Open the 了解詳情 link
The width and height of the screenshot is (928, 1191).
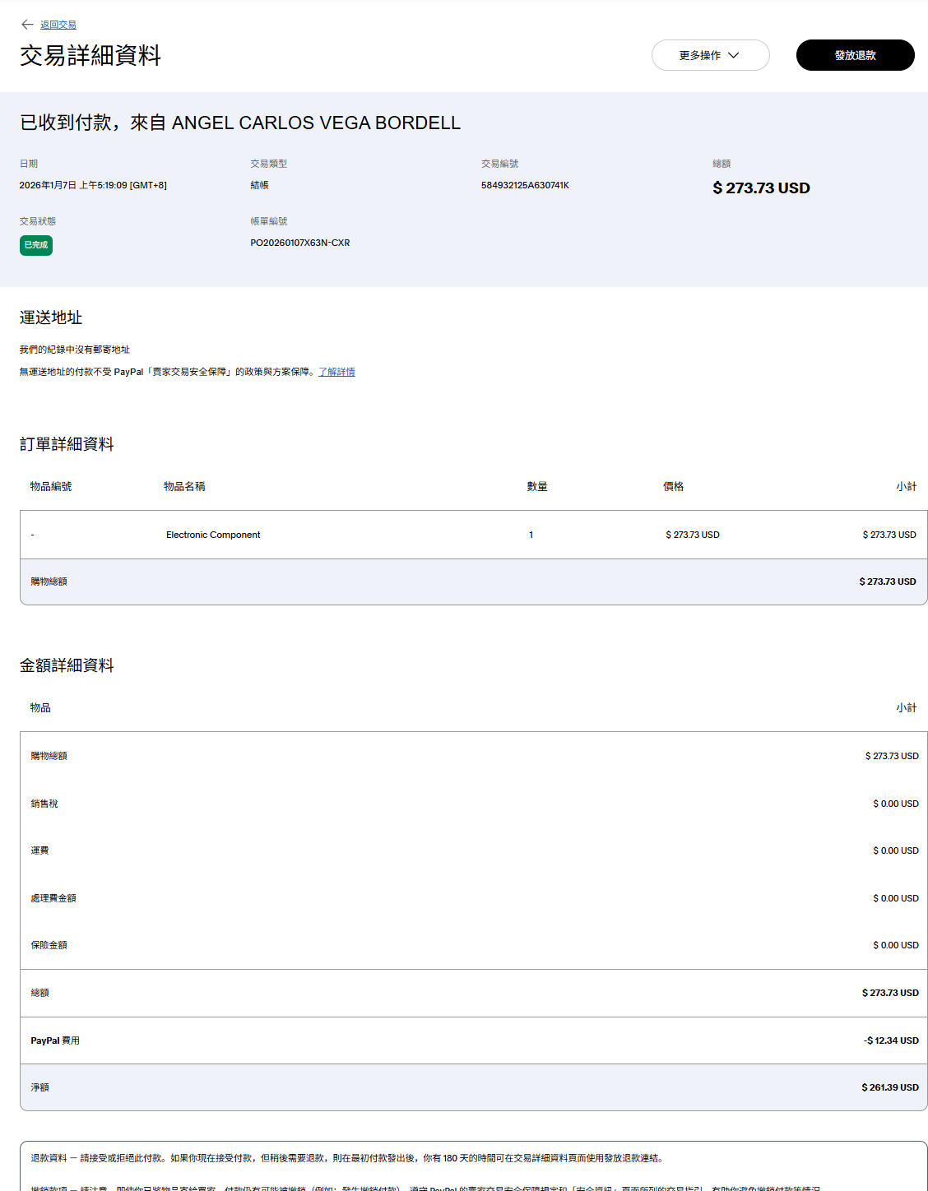[x=336, y=372]
